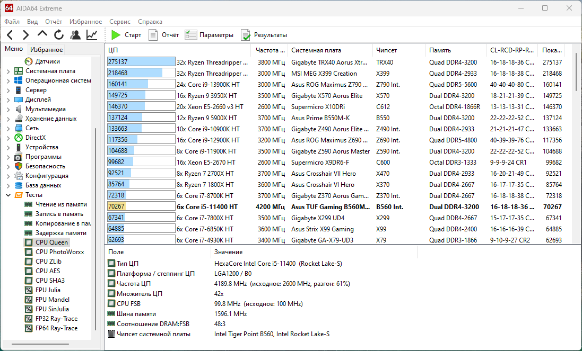Screen dimensions: 582x351
Task: Collapse the Тесты tree node
Action: click(8, 195)
